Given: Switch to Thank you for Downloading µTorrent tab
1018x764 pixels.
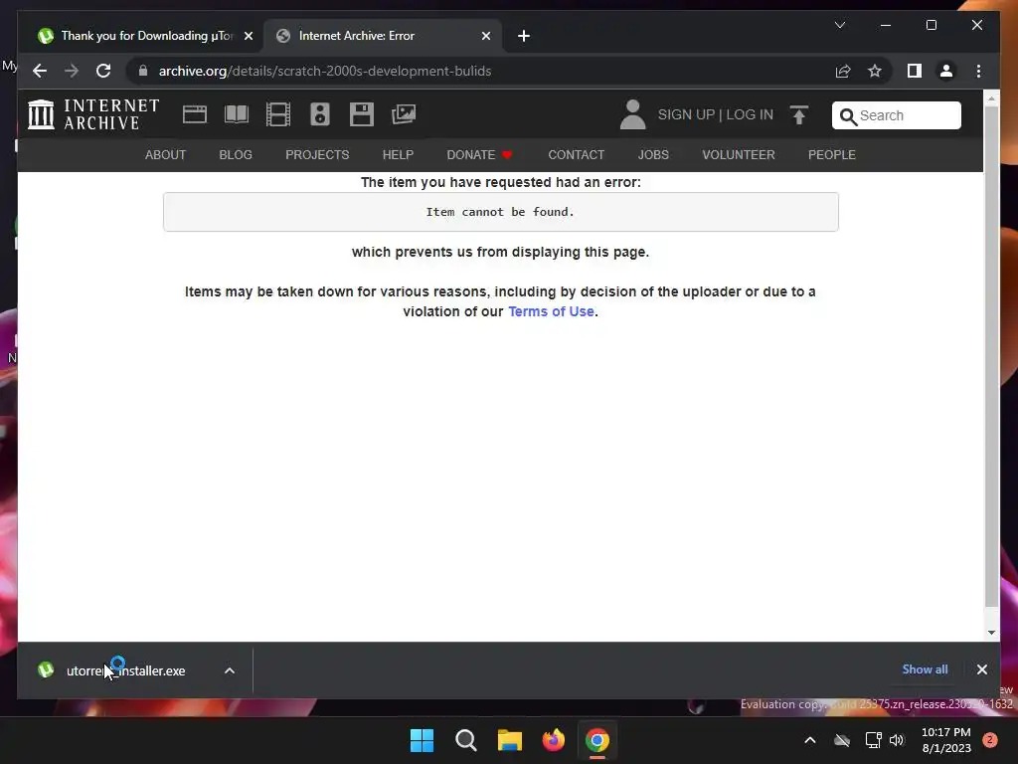Looking at the screenshot, I should [x=146, y=36].
